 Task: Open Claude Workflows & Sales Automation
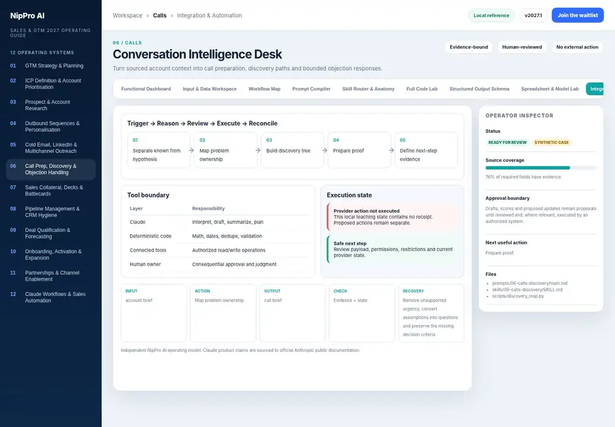click(50, 297)
